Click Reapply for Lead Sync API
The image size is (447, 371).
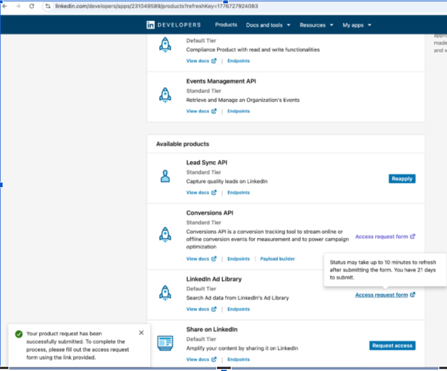point(402,179)
